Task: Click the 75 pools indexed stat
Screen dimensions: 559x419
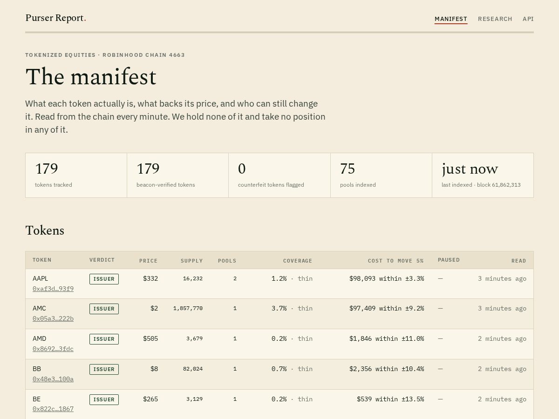Action: pyautogui.click(x=382, y=175)
